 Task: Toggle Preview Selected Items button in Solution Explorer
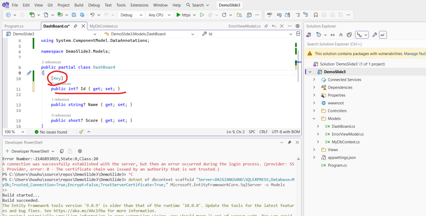(x=383, y=35)
